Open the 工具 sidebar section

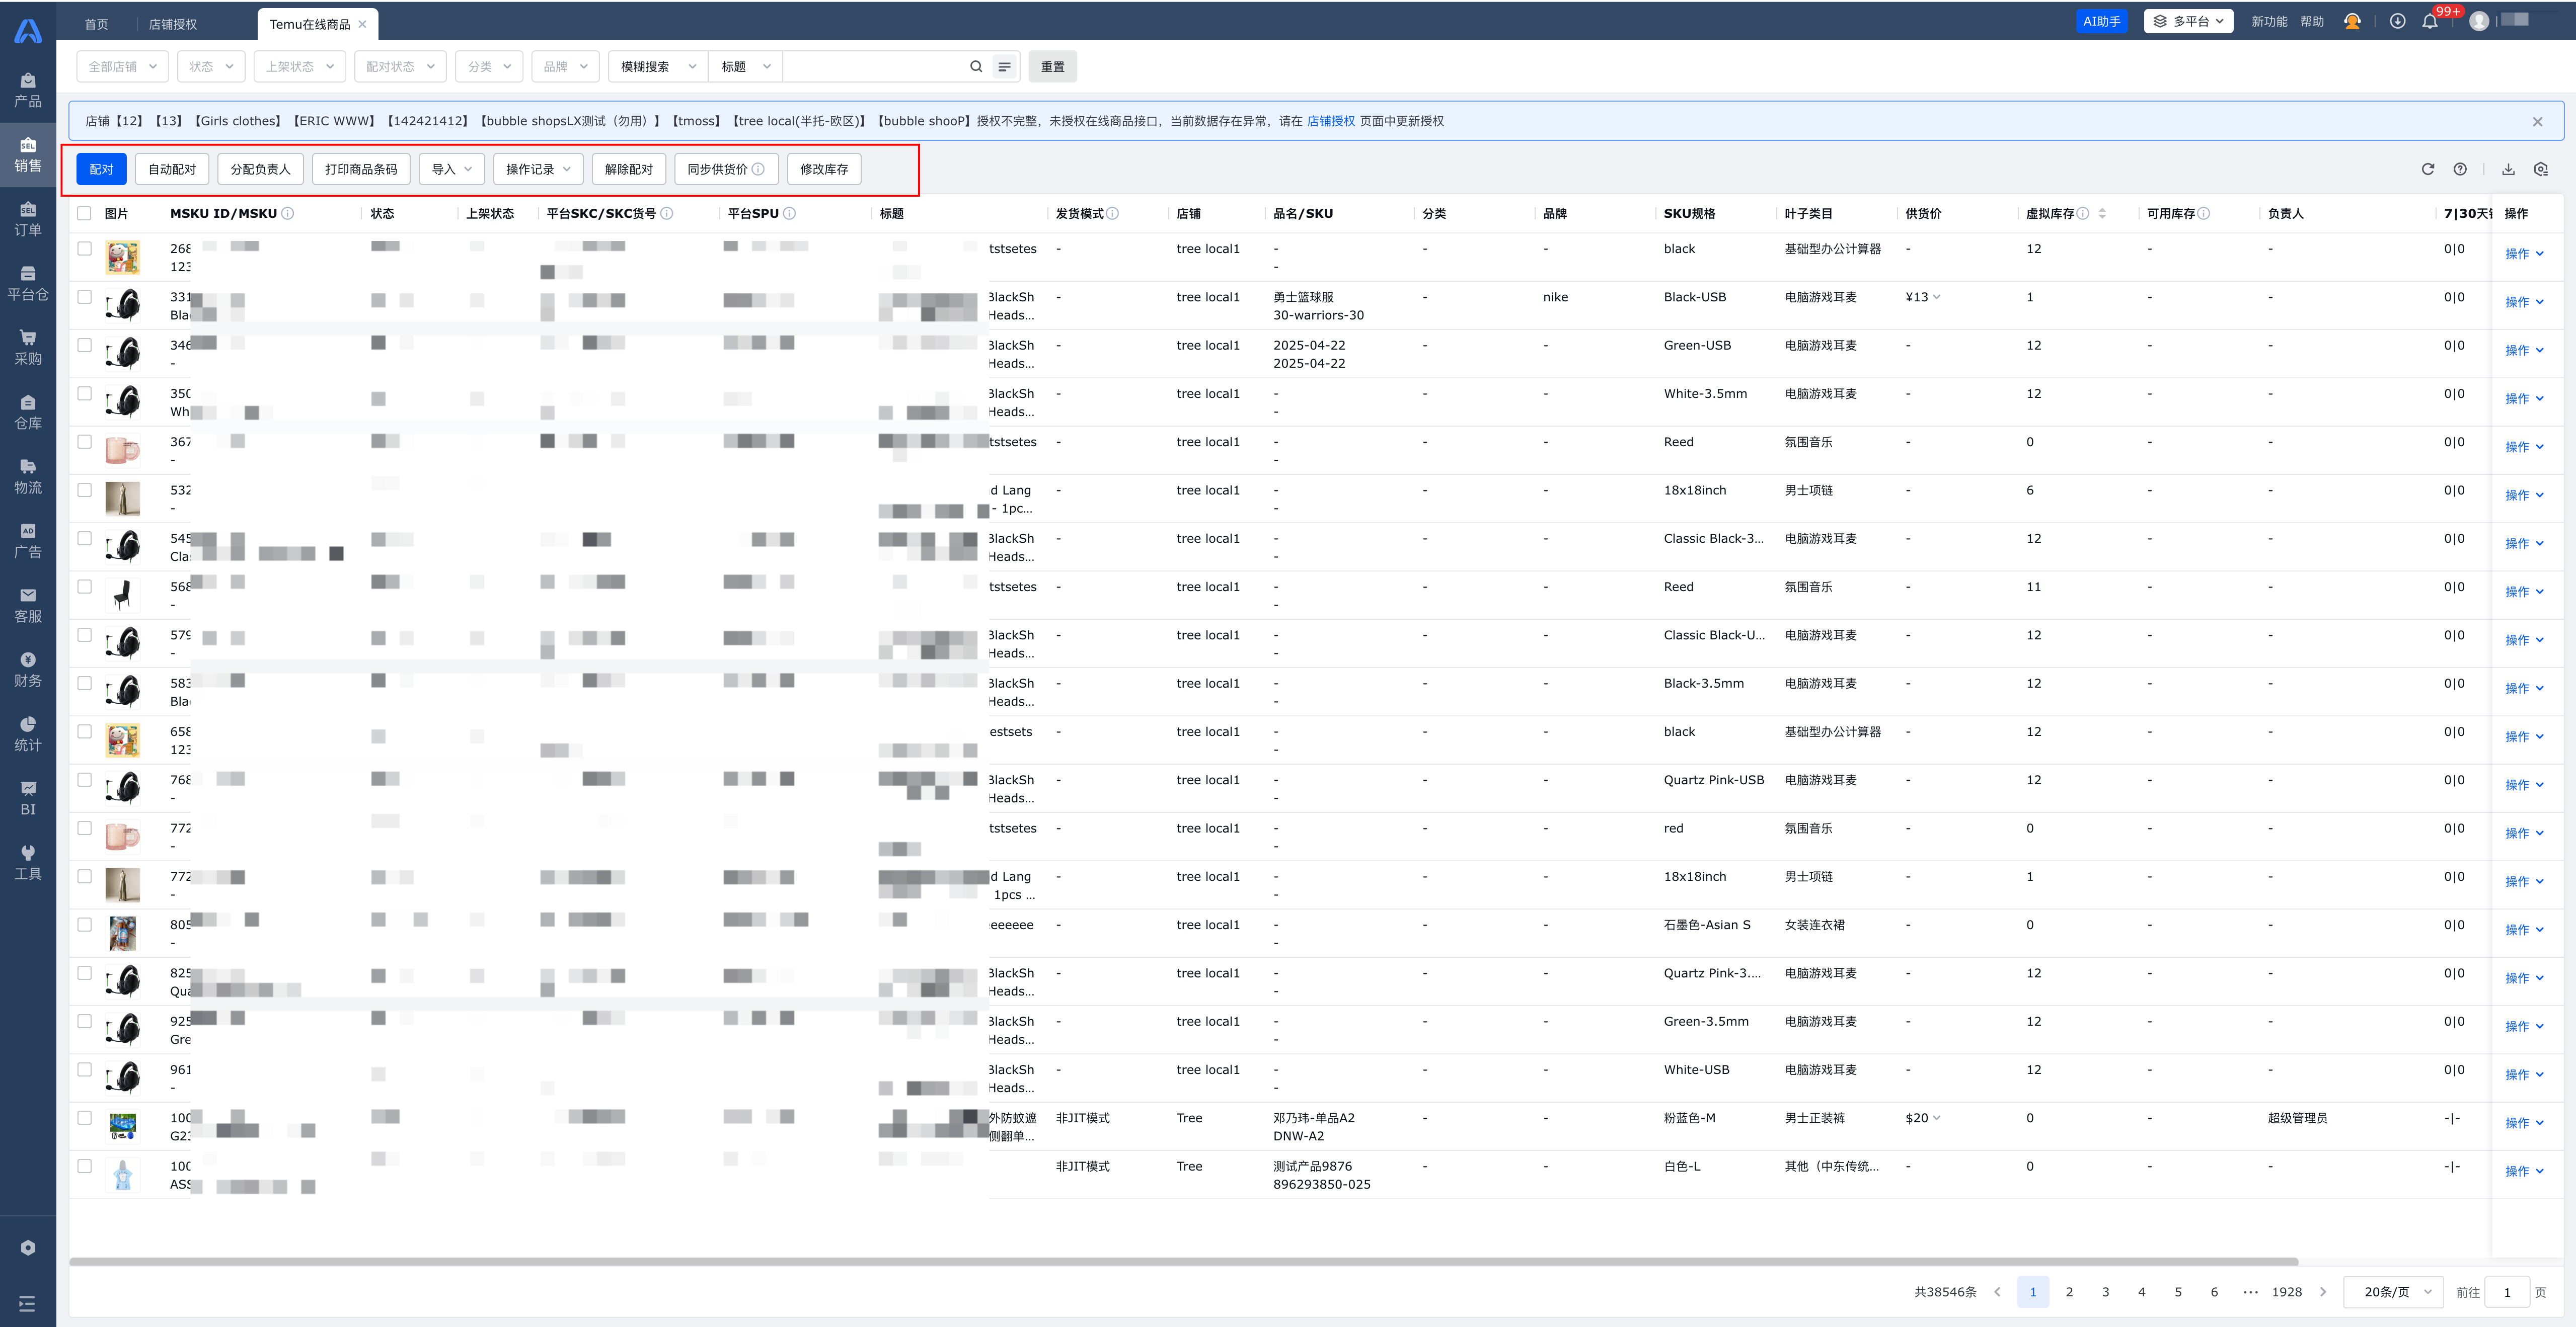28,863
